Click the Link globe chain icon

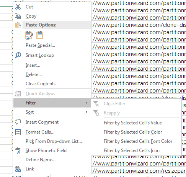(18, 169)
